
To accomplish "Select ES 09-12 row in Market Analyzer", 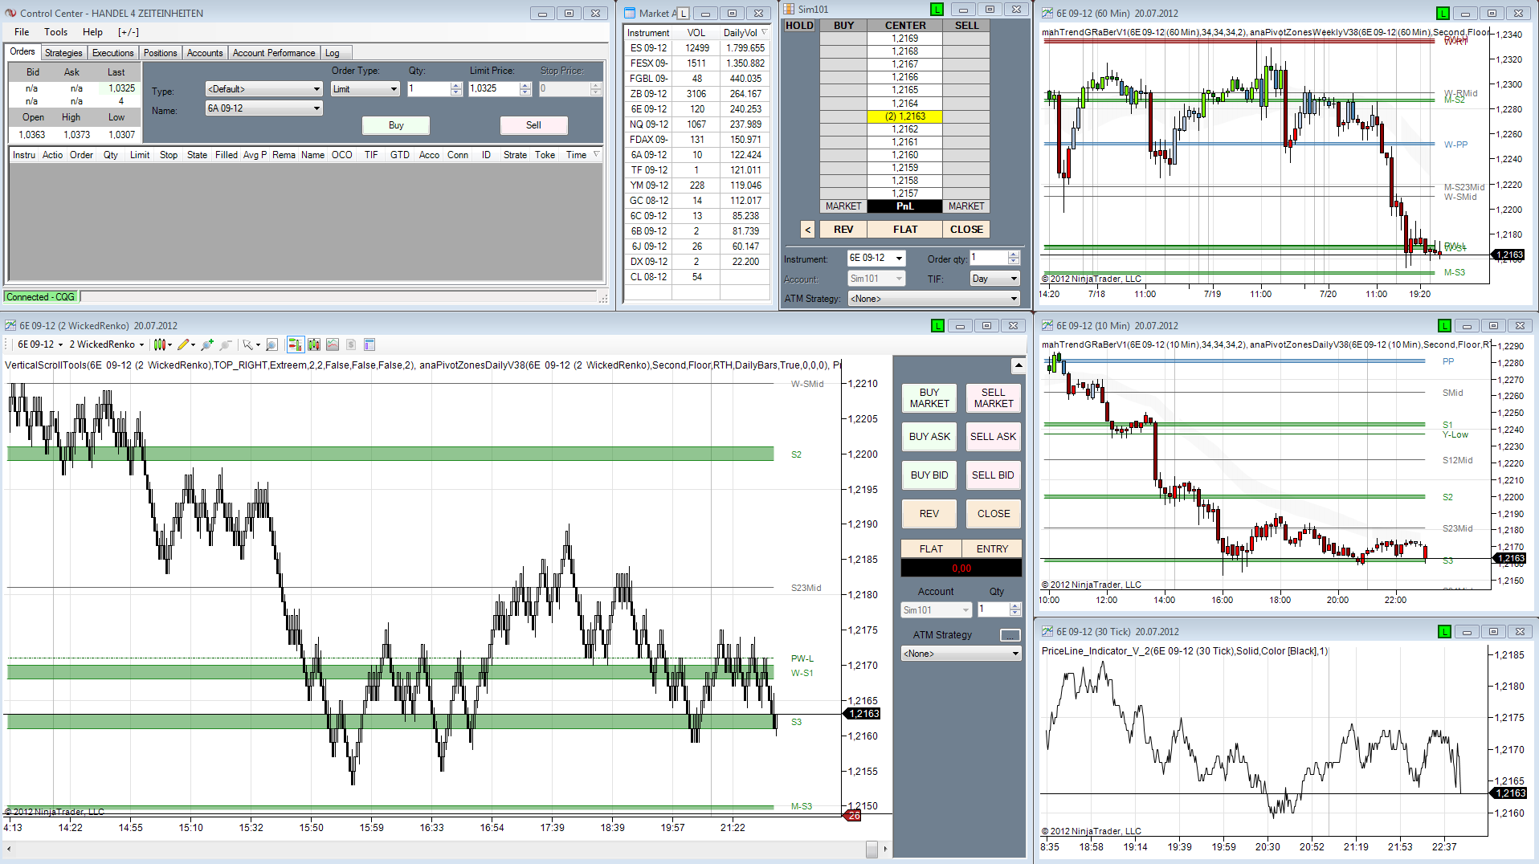I will [x=696, y=48].
